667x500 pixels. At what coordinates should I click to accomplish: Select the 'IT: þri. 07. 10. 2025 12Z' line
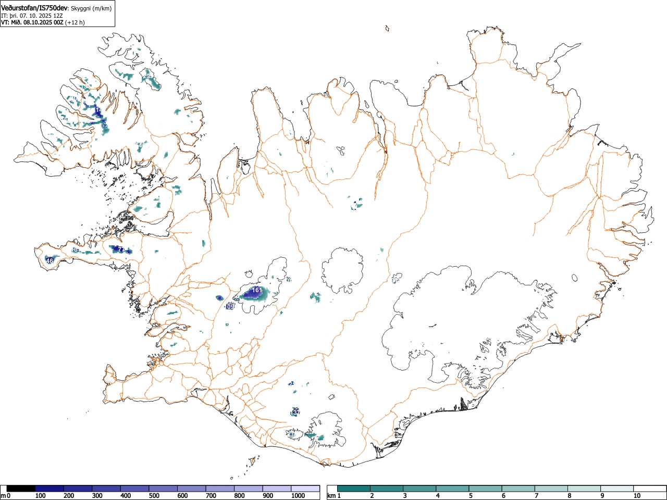(32, 16)
